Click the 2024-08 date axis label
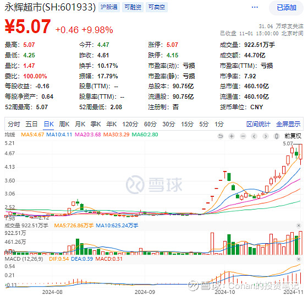 (x=52, y=292)
